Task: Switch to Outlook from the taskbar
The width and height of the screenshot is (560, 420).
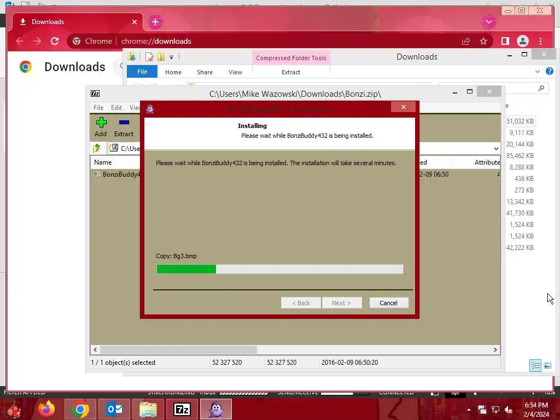Action: point(114,409)
